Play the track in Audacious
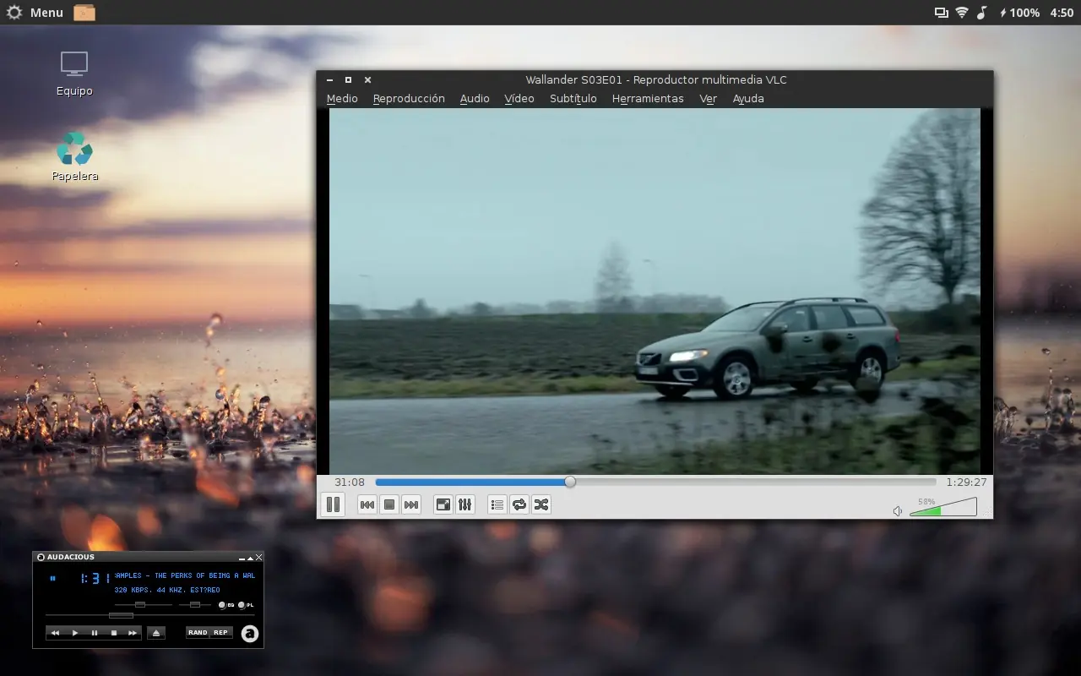The image size is (1081, 676). [74, 633]
